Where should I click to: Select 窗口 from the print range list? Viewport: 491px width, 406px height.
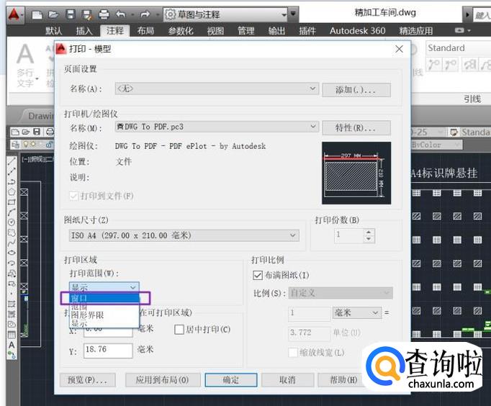(104, 298)
